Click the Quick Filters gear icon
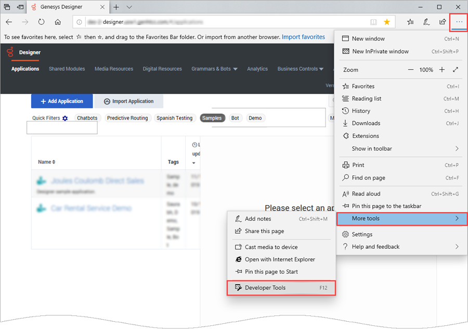This screenshot has width=468, height=329. click(x=65, y=118)
